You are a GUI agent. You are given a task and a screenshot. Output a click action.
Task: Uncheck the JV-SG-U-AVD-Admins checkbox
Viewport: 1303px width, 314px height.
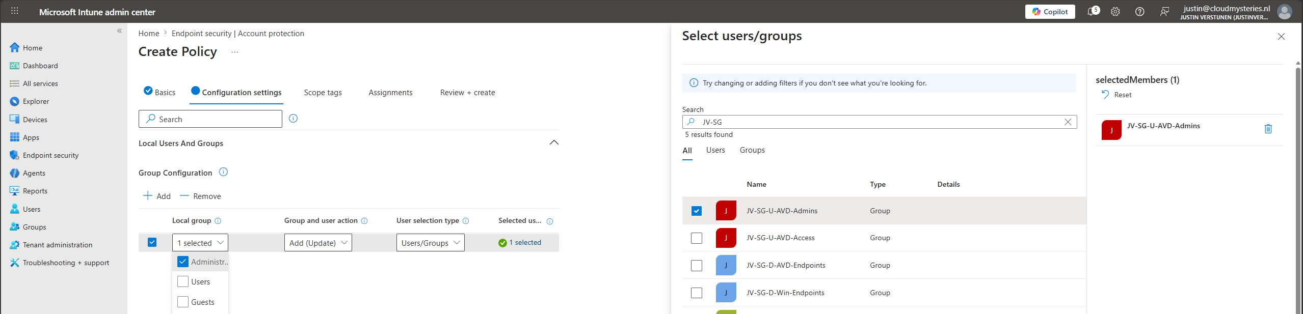(x=697, y=211)
